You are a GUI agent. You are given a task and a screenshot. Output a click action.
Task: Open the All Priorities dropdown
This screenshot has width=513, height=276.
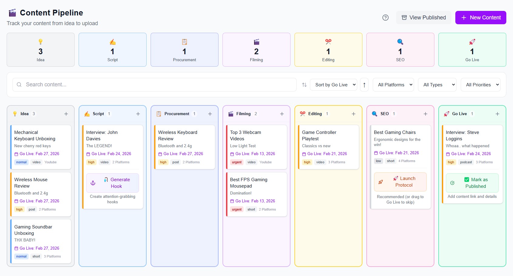tap(481, 85)
